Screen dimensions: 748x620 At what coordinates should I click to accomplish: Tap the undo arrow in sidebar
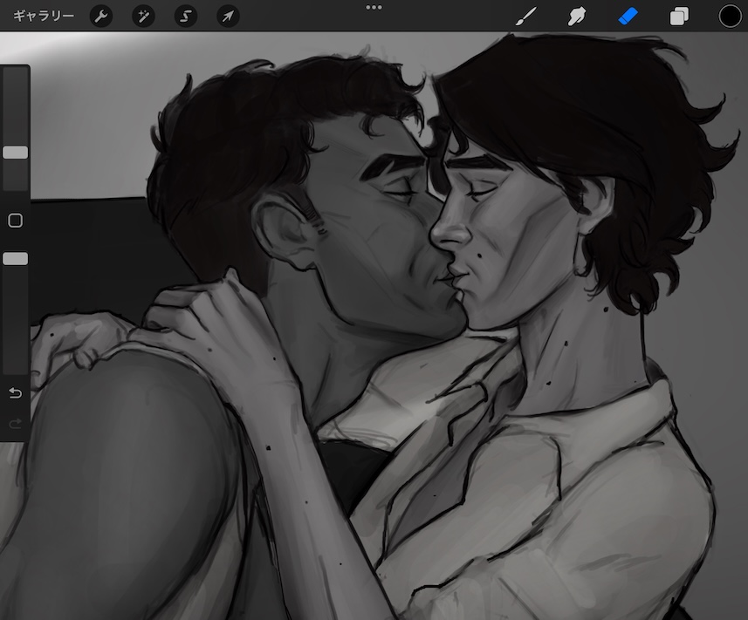point(15,393)
